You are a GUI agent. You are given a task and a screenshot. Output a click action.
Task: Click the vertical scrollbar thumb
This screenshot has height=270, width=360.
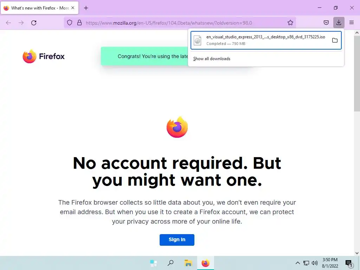pos(357,73)
